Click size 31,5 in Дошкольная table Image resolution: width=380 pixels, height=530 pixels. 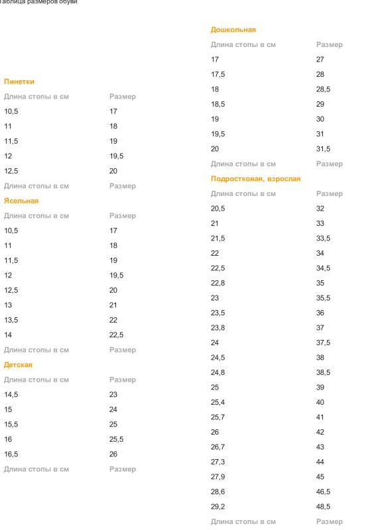tap(323, 149)
